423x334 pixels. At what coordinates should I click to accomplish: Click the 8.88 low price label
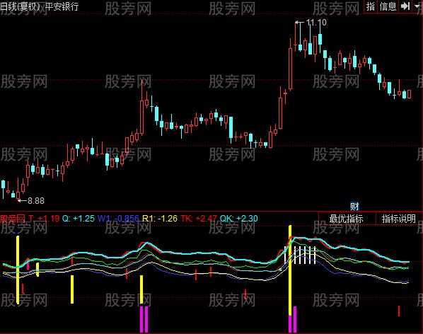tap(36, 201)
